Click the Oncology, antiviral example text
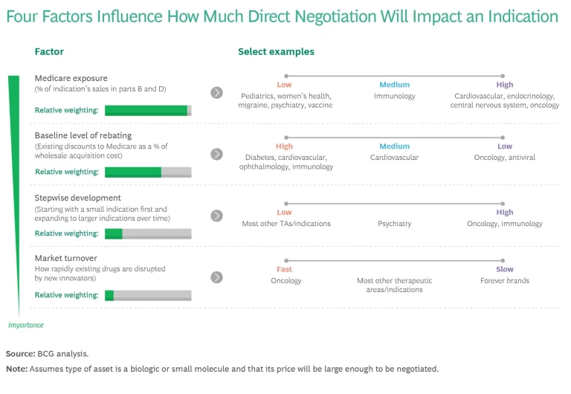 click(505, 158)
